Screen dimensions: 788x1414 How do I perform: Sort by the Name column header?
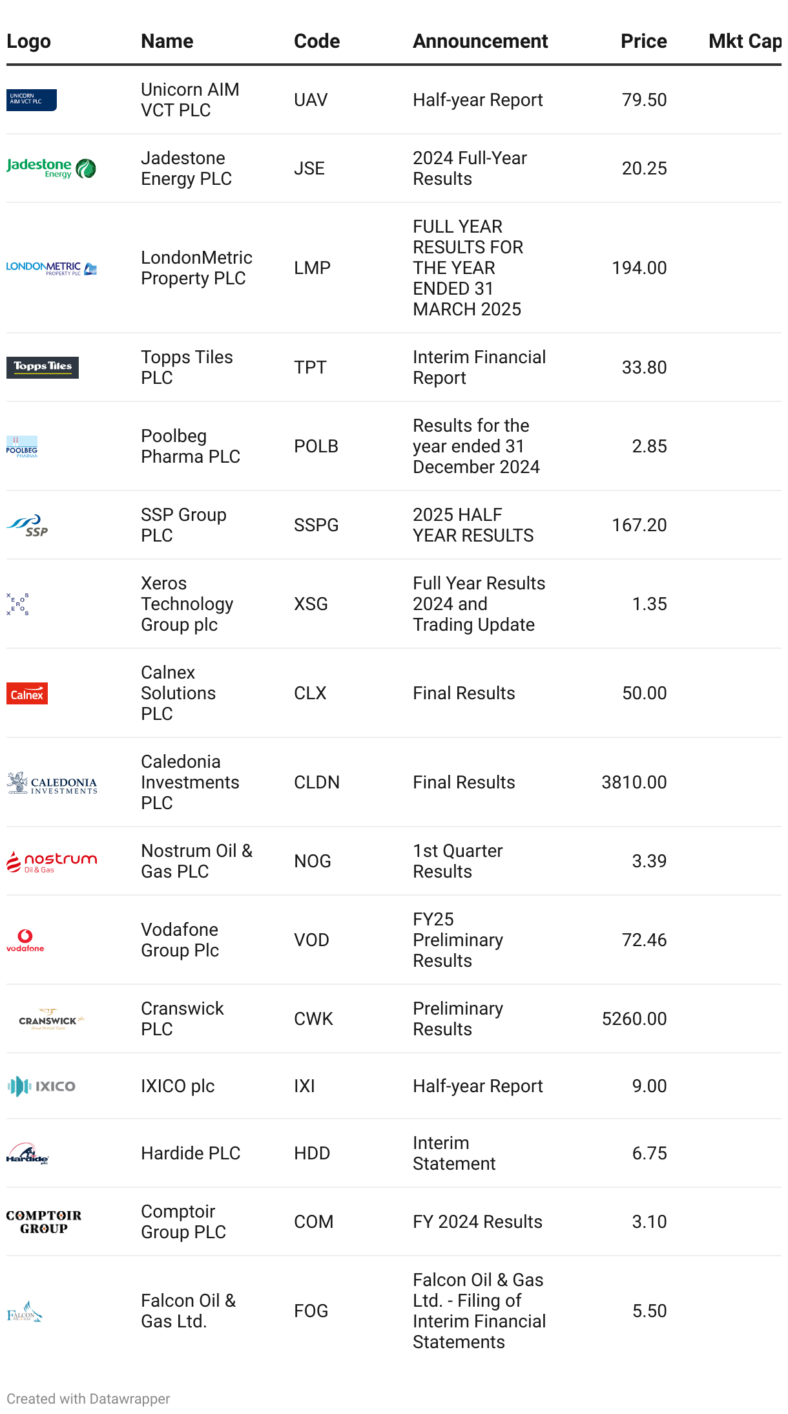[167, 41]
